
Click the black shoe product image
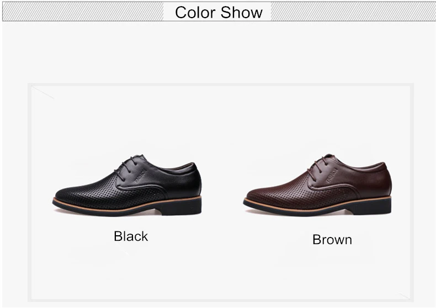pyautogui.click(x=127, y=185)
